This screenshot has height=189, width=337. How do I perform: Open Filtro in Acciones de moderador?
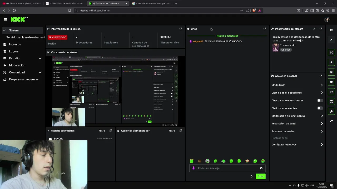coord(172,131)
